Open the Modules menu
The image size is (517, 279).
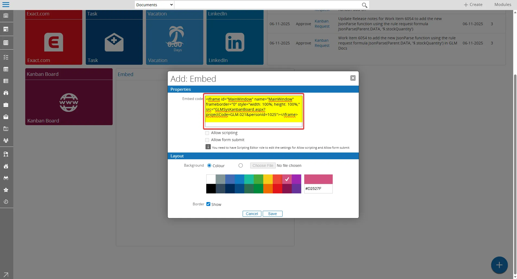click(x=503, y=5)
